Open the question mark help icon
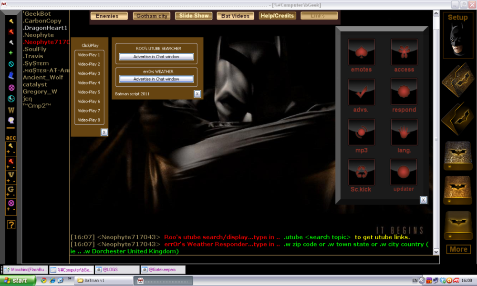Viewport: 477px width, 286px height. click(11, 225)
